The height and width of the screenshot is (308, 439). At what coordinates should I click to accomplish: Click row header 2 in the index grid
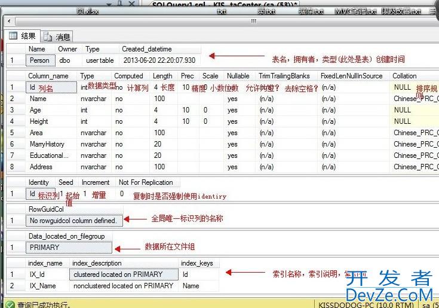[x=16, y=286]
